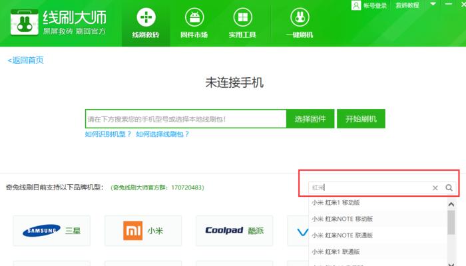466x266 pixels.
Task: Go to 一键刷机 tab
Action: (x=300, y=23)
